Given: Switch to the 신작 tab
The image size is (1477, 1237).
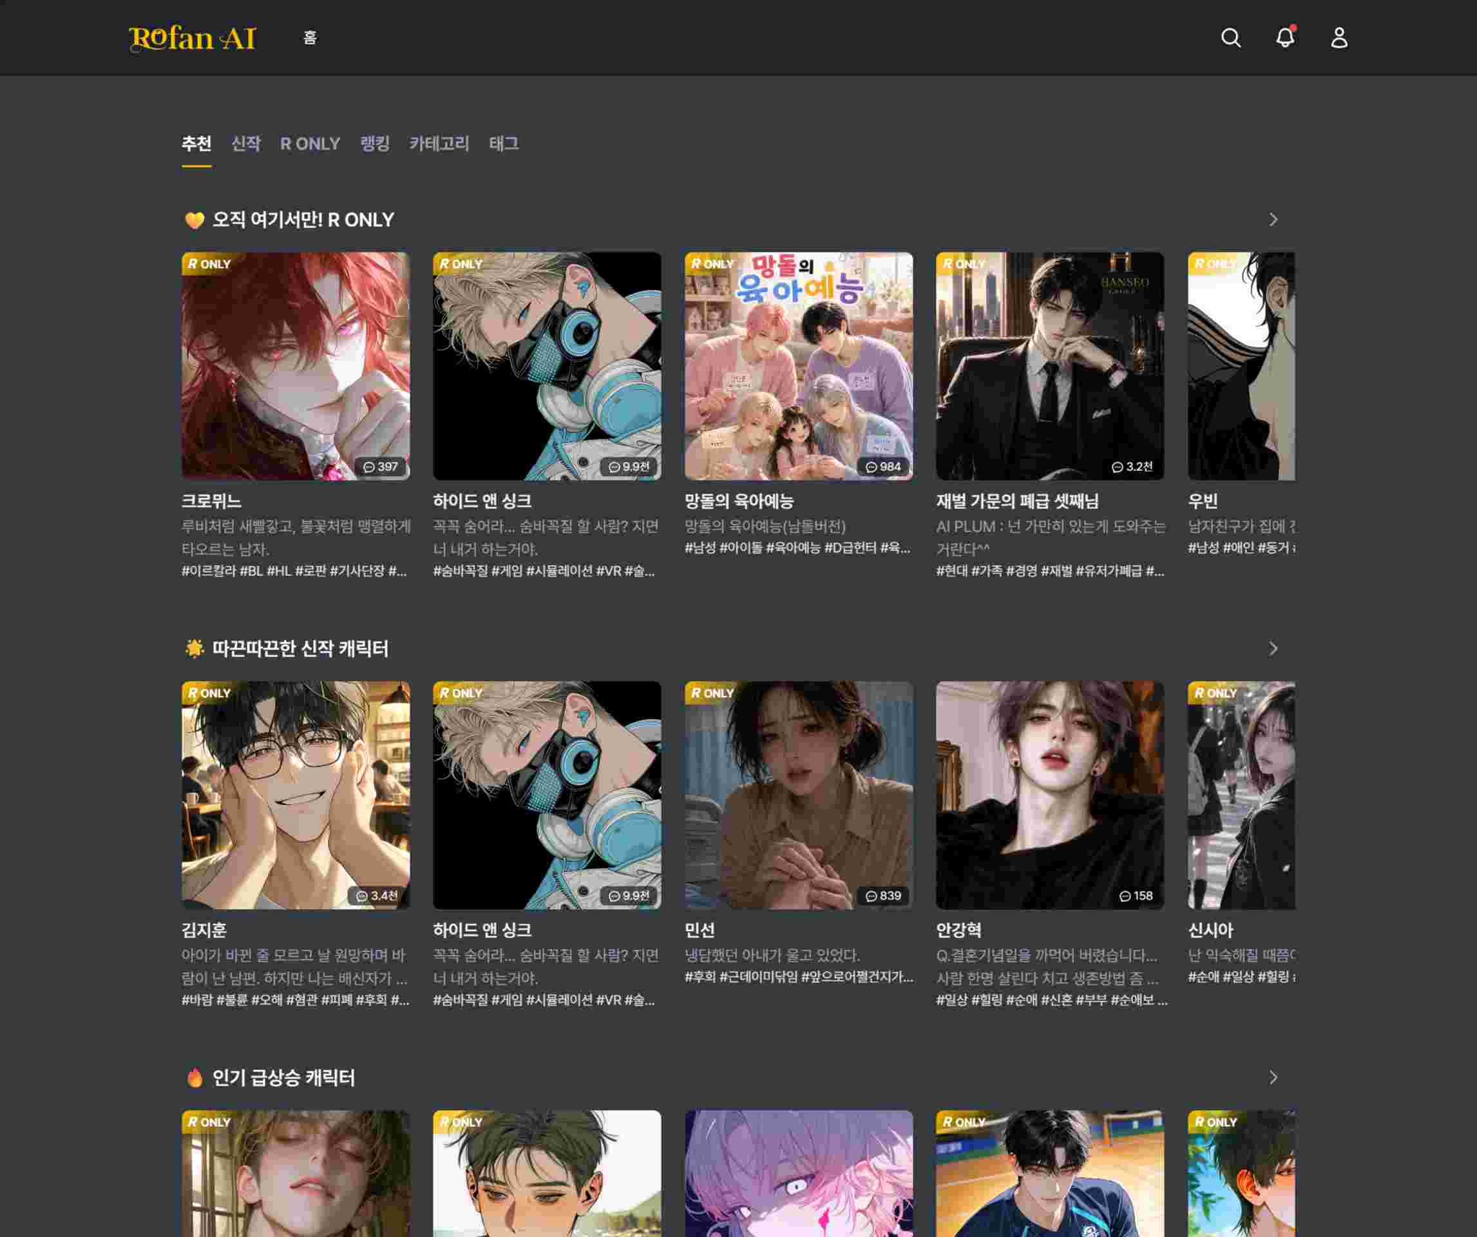Looking at the screenshot, I should 246,144.
